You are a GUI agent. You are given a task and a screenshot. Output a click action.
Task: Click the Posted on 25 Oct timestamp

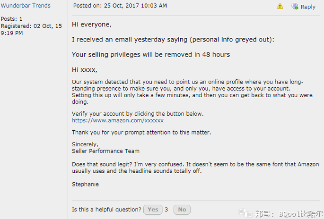coord(120,6)
